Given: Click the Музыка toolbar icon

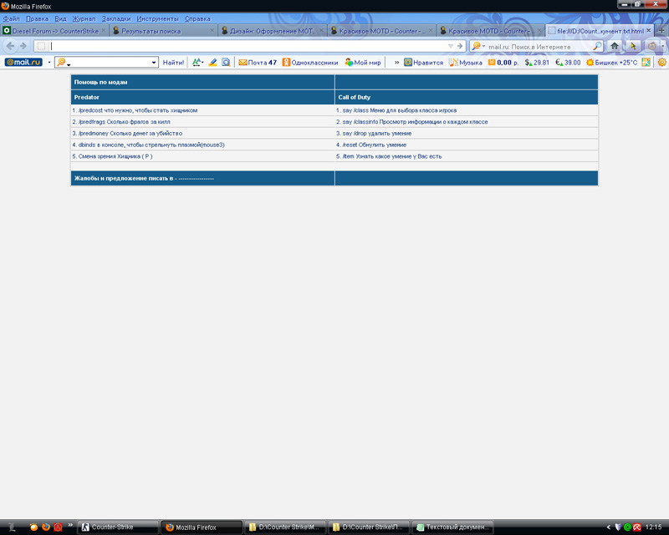Looking at the screenshot, I should [466, 63].
